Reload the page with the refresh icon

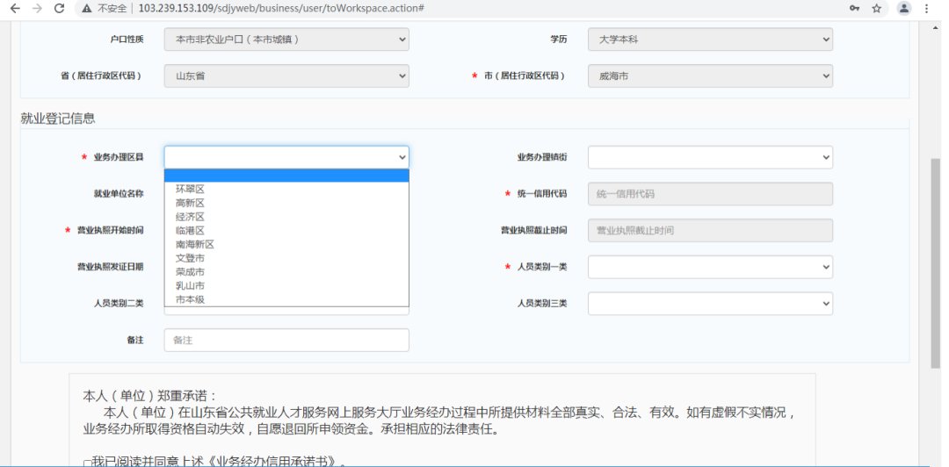(59, 8)
